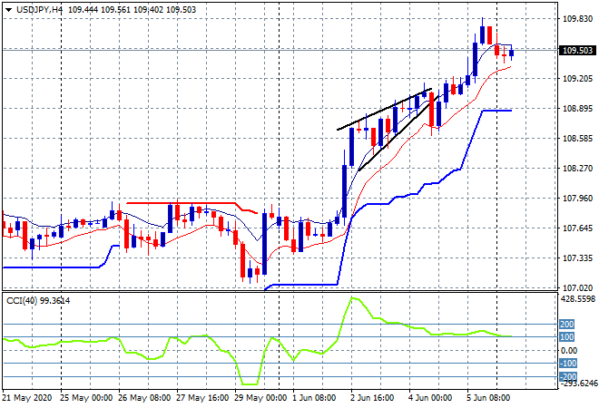The image size is (599, 408).
Task: Click the CCI level 100 tag
Action: tap(566, 337)
